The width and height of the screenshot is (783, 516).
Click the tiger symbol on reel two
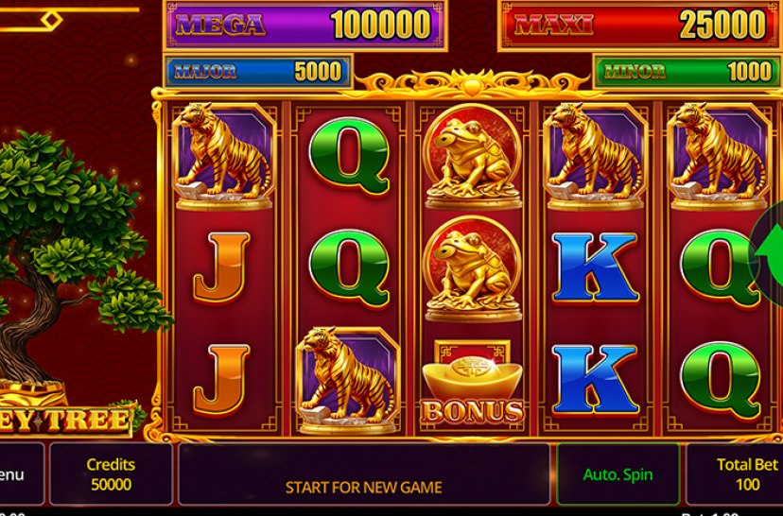click(x=348, y=380)
